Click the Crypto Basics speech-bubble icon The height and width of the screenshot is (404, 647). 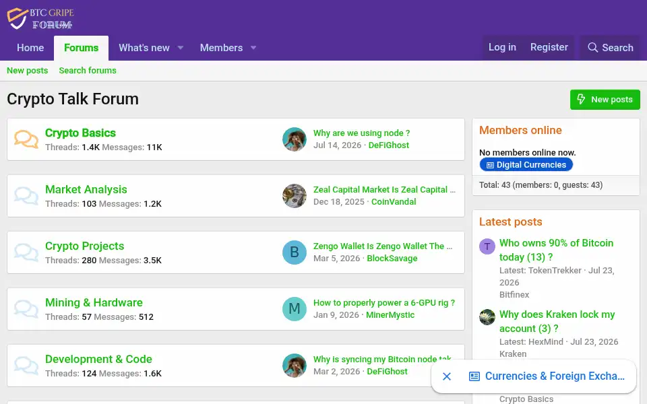(26, 139)
